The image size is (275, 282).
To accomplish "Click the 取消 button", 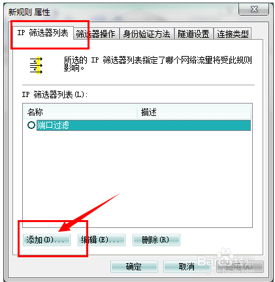I will [187, 266].
